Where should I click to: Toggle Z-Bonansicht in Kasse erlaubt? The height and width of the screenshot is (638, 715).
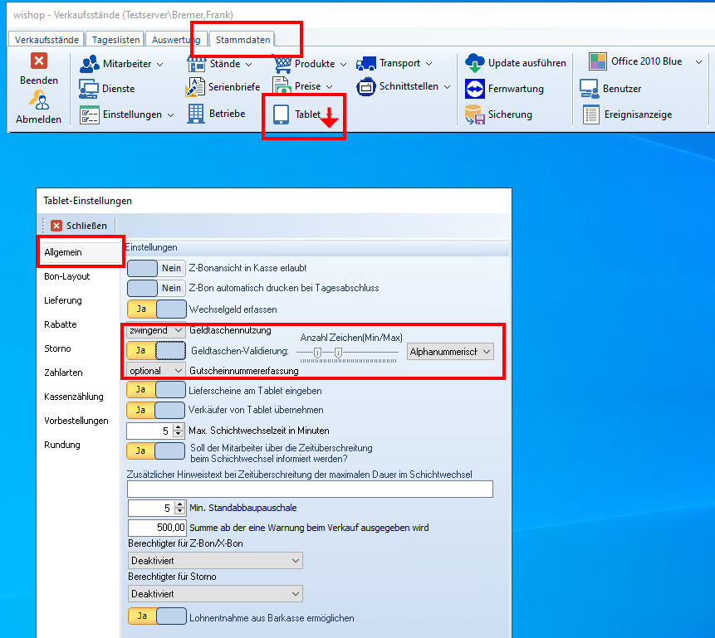[x=156, y=268]
